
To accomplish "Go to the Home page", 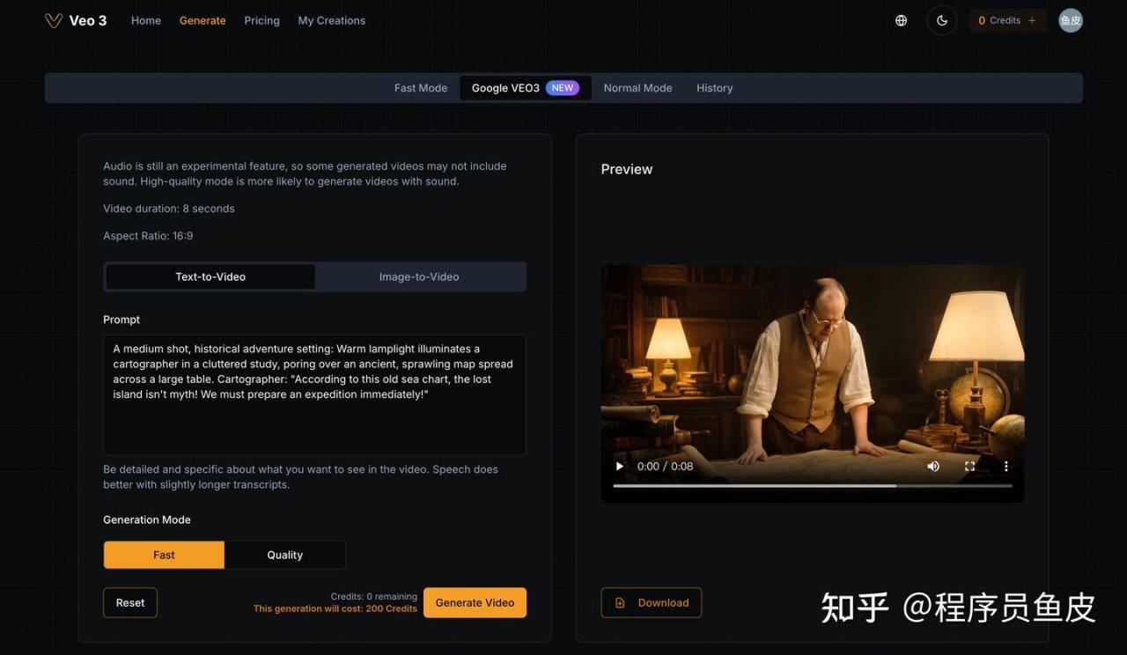I will [146, 20].
